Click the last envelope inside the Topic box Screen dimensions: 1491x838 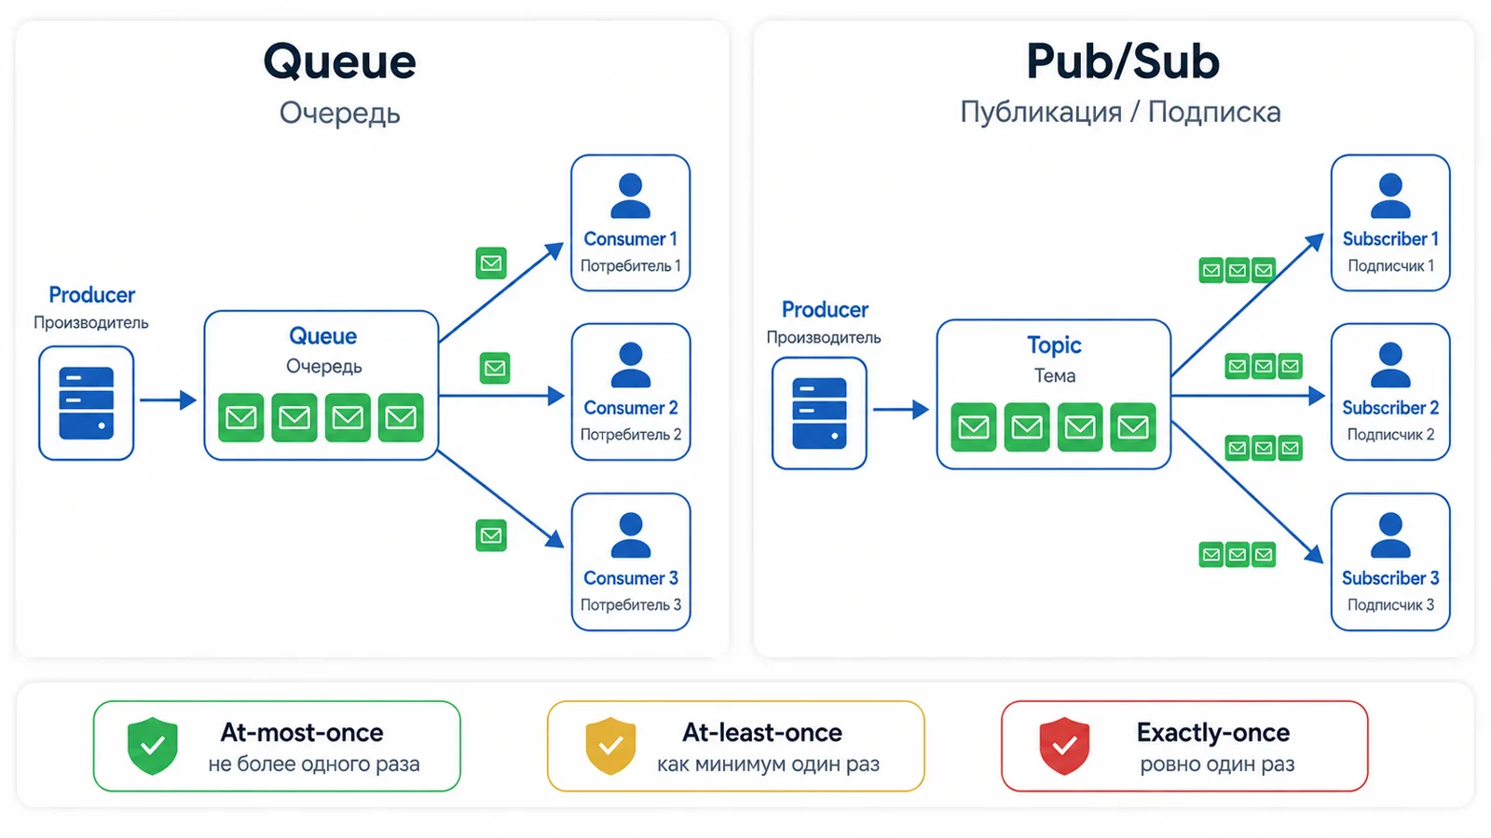[x=1133, y=426]
